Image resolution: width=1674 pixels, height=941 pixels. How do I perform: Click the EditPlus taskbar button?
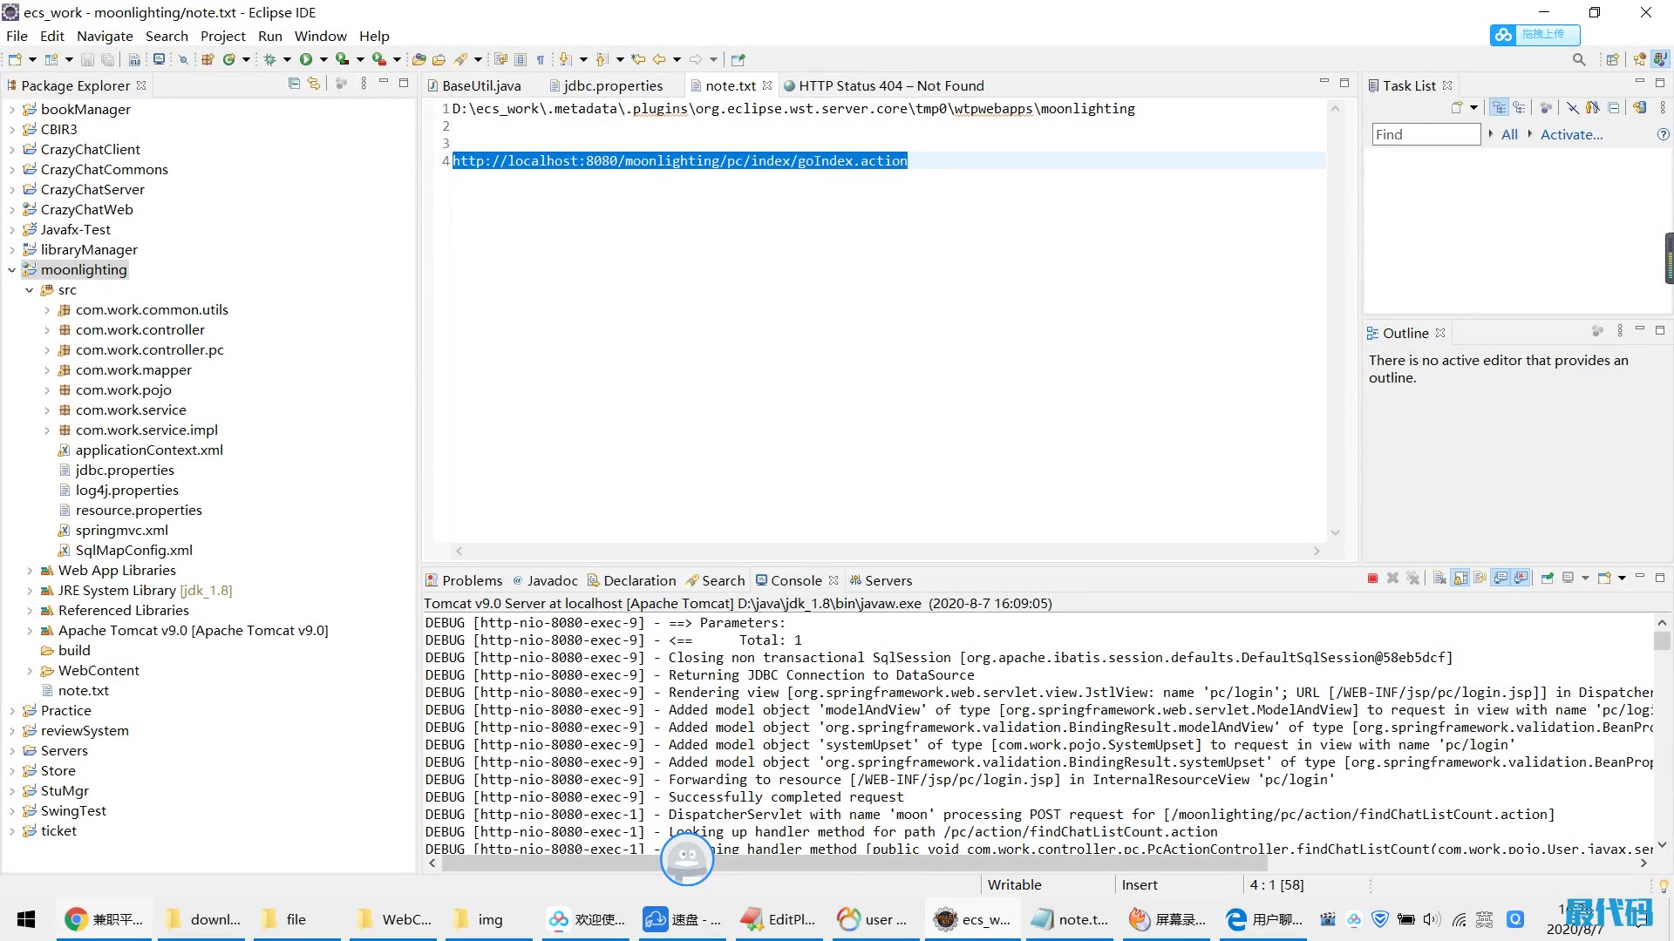[779, 919]
